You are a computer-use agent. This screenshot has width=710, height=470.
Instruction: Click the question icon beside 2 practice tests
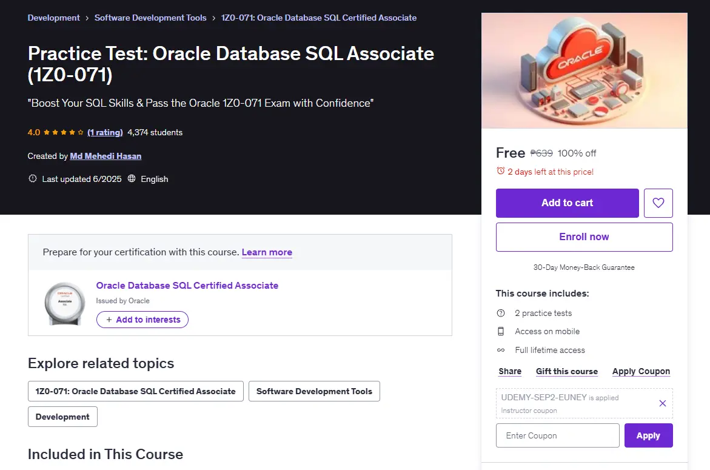pos(501,313)
